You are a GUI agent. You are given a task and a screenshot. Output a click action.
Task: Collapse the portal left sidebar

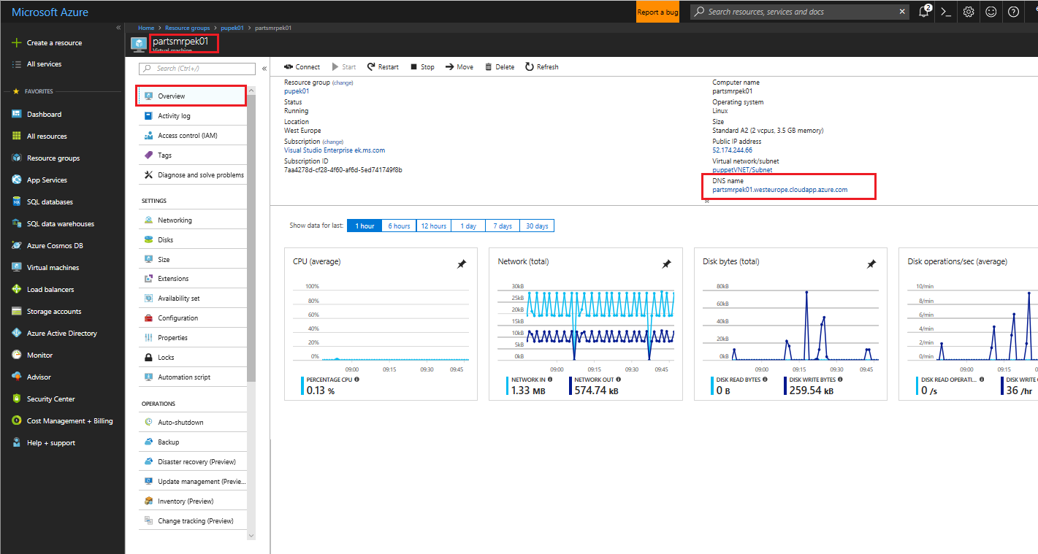(118, 27)
